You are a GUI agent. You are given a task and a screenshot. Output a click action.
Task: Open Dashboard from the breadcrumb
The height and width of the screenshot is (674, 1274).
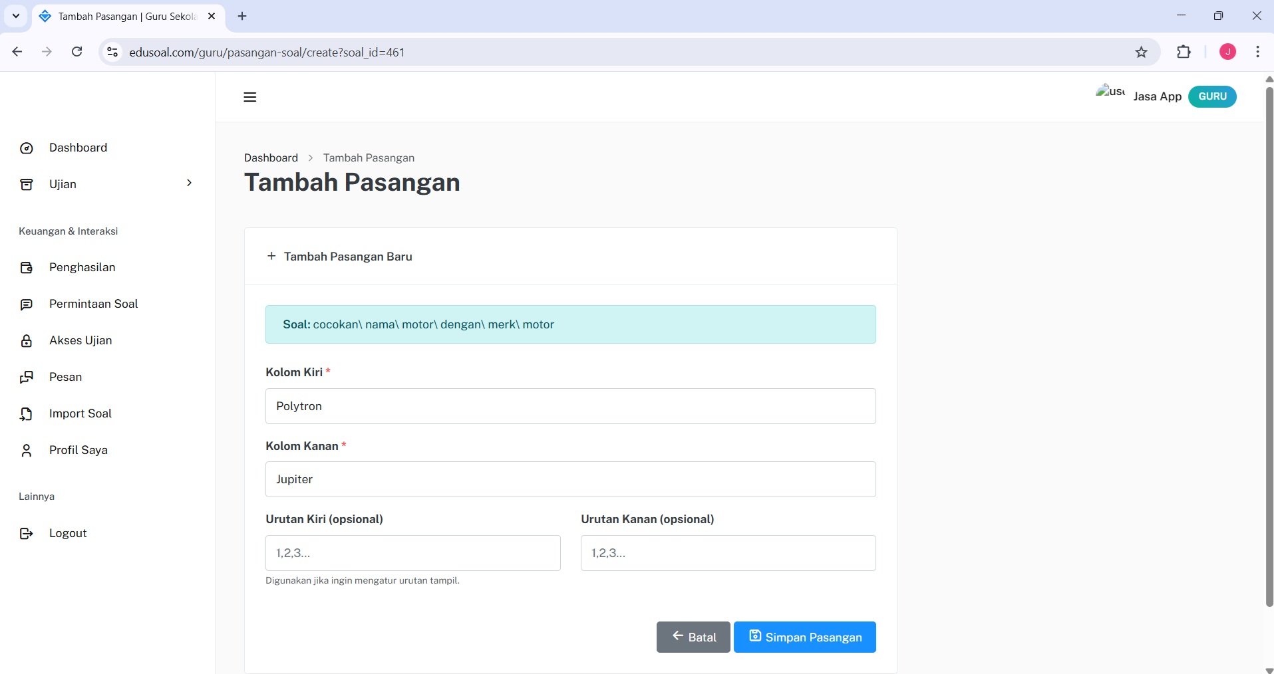(271, 158)
